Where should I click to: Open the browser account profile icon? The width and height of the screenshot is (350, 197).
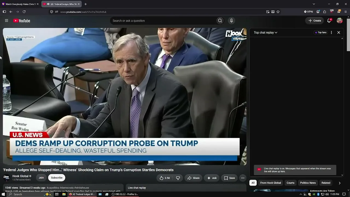click(x=318, y=12)
